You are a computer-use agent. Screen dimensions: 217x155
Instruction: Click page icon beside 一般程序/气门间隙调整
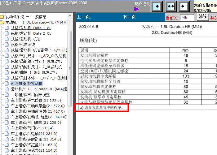tap(7, 95)
